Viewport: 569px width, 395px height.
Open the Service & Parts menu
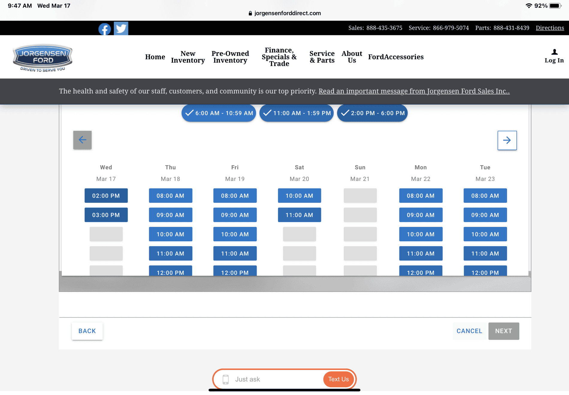click(x=322, y=57)
